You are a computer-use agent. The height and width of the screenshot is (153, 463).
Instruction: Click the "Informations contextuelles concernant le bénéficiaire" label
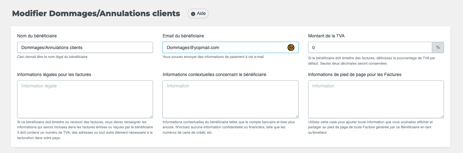click(x=214, y=74)
